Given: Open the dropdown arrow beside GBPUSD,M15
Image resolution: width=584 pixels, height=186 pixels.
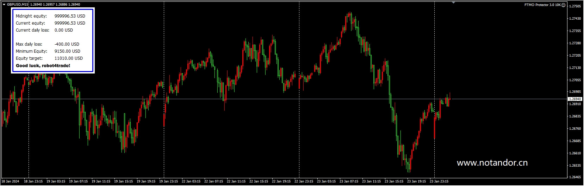Looking at the screenshot, I should [x=4, y=5].
